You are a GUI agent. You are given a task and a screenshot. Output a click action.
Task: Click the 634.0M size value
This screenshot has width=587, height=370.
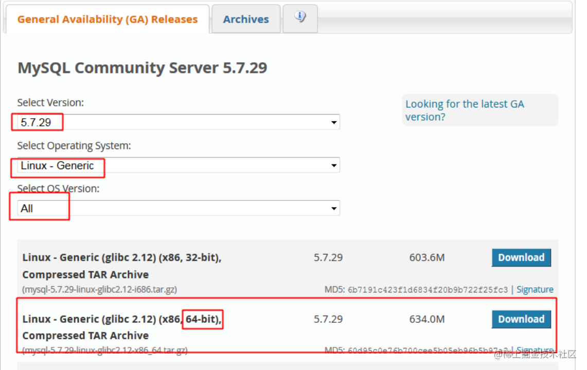[427, 319]
